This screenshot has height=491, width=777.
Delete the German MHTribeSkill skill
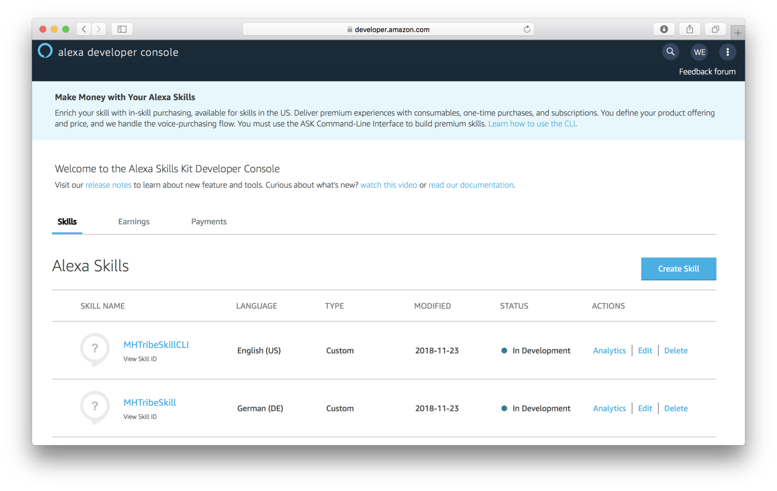676,408
